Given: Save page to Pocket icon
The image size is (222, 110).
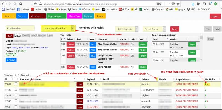Looking at the screenshot, I should click(x=173, y=4).
